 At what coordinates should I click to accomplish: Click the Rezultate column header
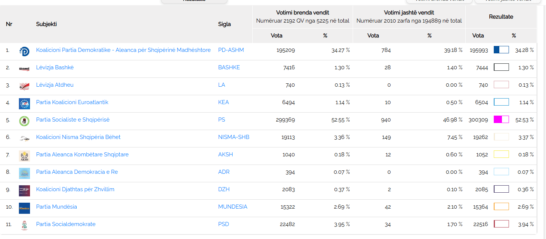coord(501,17)
